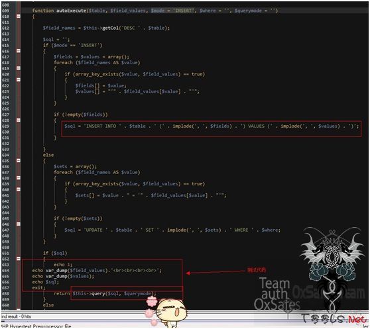
Task: Click the PHP Hypertext Preprocessor file status text
Action: [36, 326]
